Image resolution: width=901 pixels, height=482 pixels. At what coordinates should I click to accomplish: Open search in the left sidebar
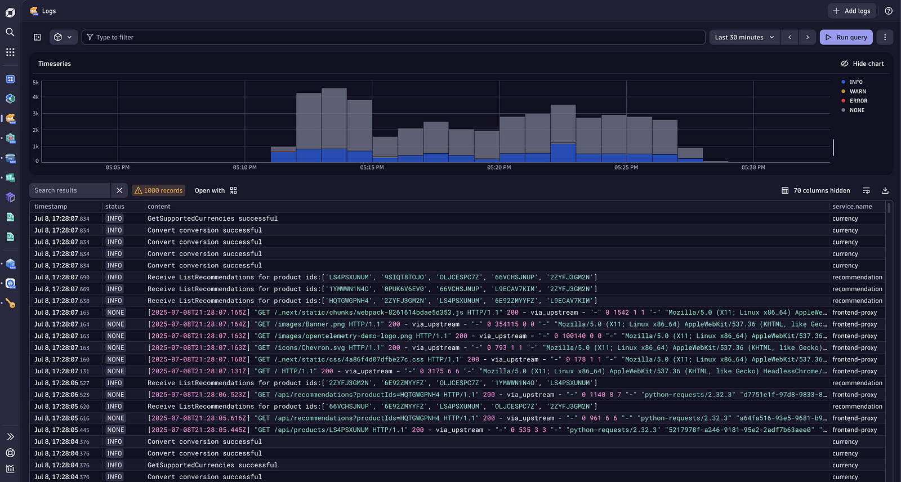10,32
